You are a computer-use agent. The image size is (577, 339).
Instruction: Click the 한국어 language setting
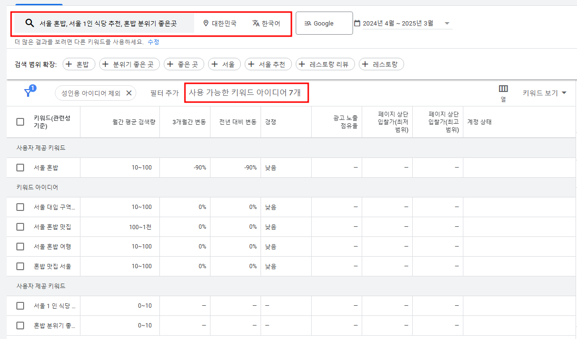point(266,23)
